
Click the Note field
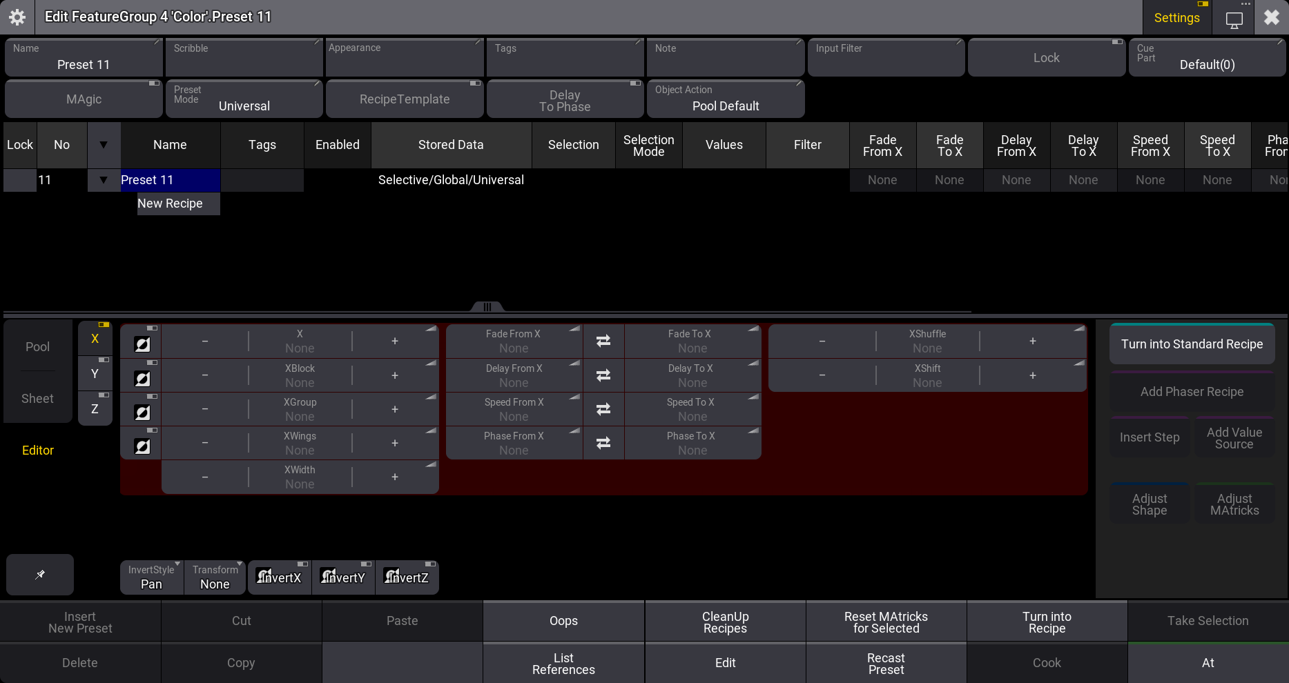click(726, 58)
